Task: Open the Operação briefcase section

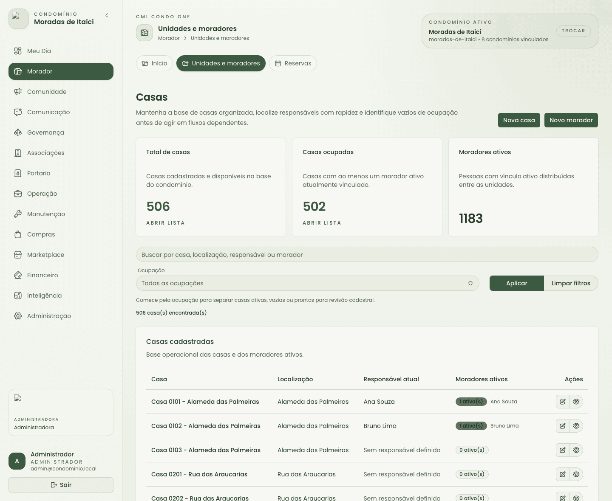Action: [x=61, y=194]
